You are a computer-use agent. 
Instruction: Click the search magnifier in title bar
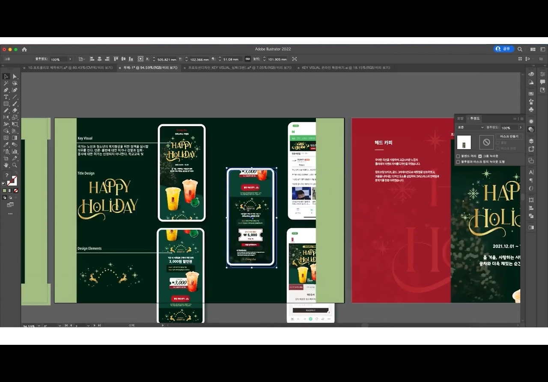(x=520, y=49)
